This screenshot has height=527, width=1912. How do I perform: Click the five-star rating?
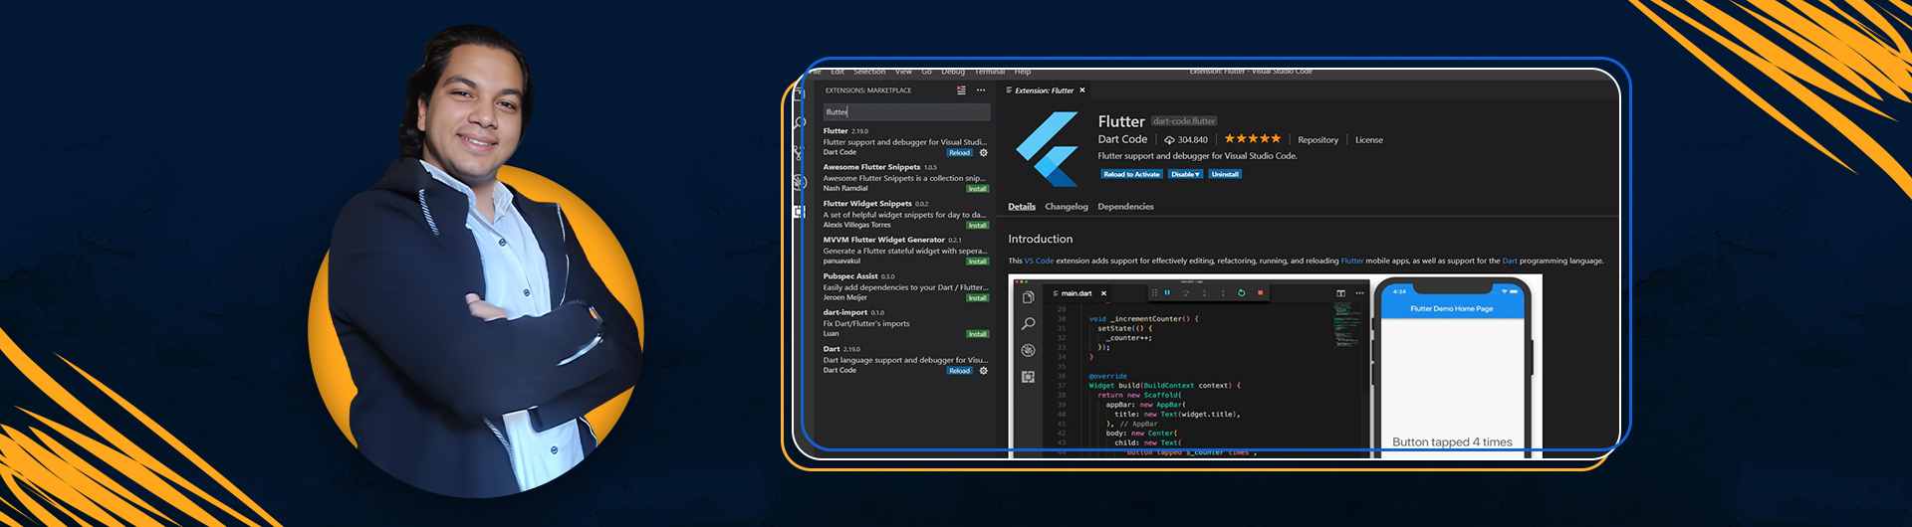1253,139
